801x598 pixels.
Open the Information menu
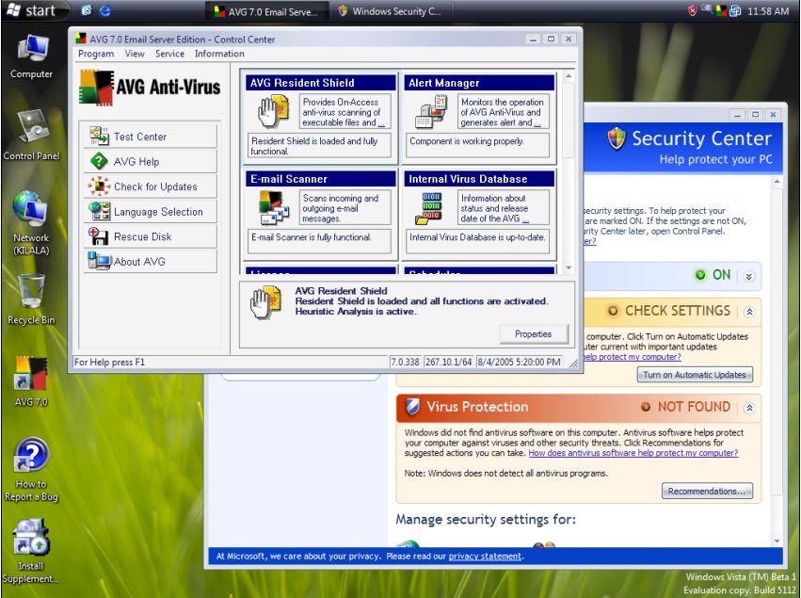[219, 54]
